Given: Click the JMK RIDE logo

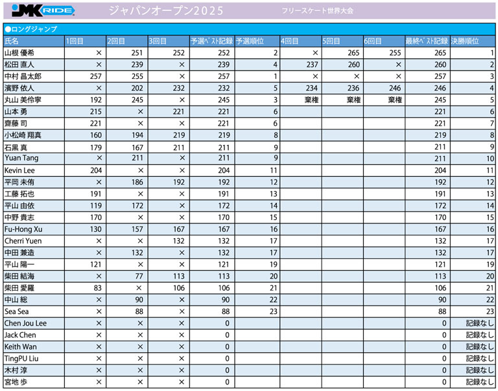Looking at the screenshot, I should (43, 10).
